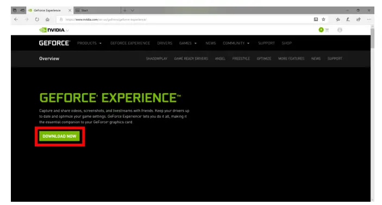Click the site lock icon
The height and width of the screenshot is (205, 382).
point(61,20)
